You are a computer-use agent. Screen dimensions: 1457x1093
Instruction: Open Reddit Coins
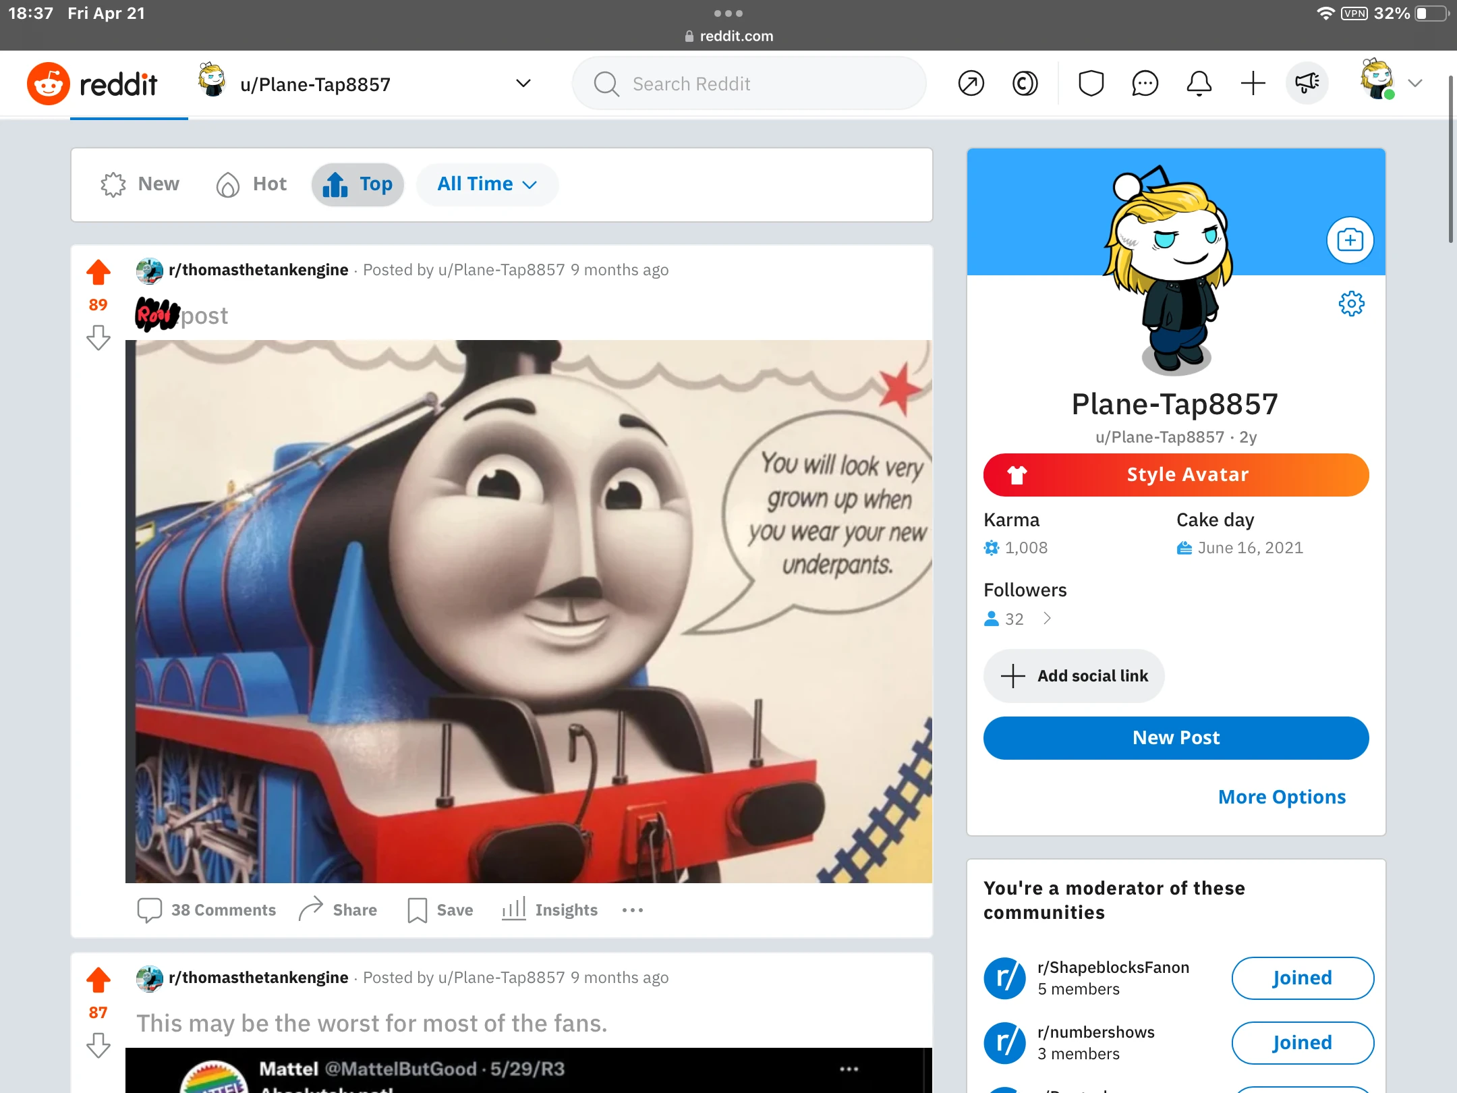pos(1024,83)
